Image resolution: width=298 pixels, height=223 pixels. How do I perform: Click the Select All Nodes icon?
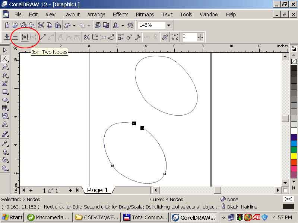174,37
